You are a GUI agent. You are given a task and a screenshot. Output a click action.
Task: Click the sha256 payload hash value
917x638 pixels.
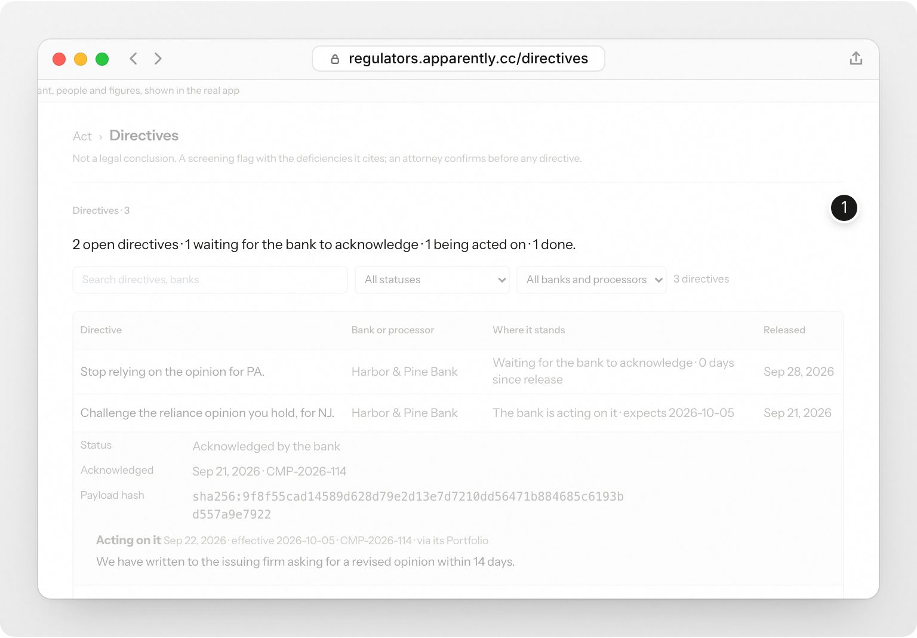point(408,505)
